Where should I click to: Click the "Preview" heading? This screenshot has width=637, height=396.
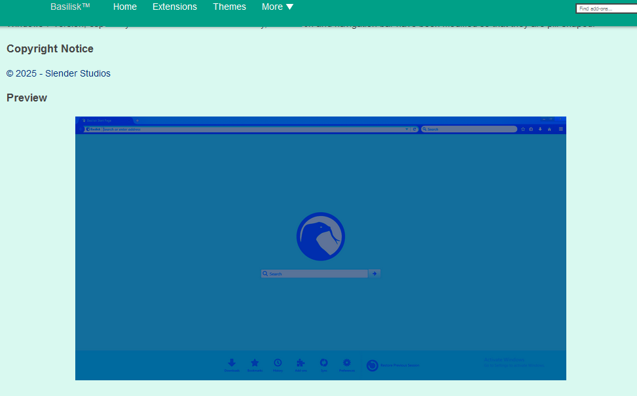[27, 98]
